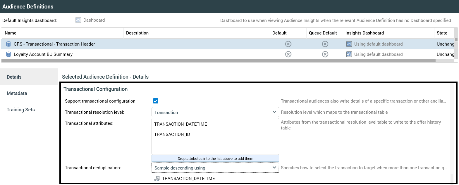Click Insights Dashboard icon in Loyalty Account row
Image resolution: width=459 pixels, height=185 pixels.
point(349,54)
